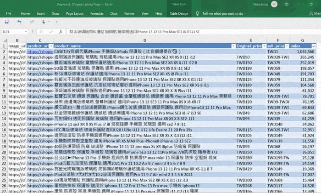The width and height of the screenshot is (321, 193).
Task: Select row 20 header
Action: point(4,152)
